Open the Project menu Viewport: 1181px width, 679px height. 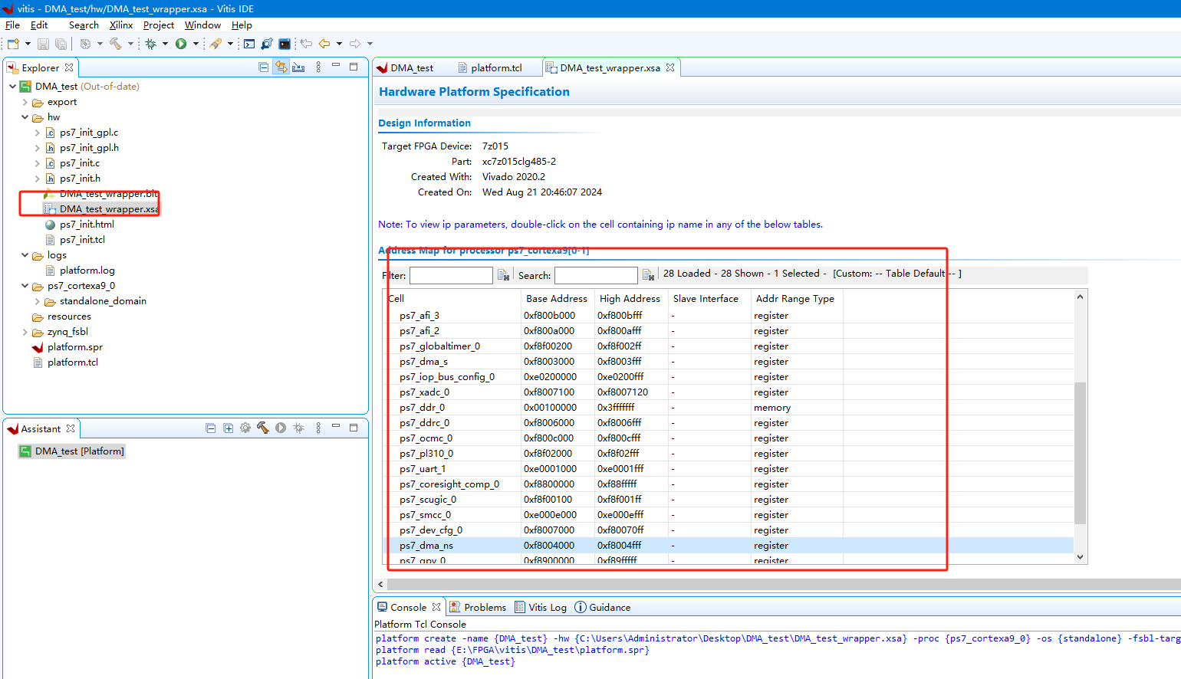[159, 25]
